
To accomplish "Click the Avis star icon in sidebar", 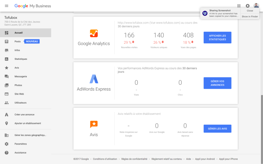I will (7, 68).
